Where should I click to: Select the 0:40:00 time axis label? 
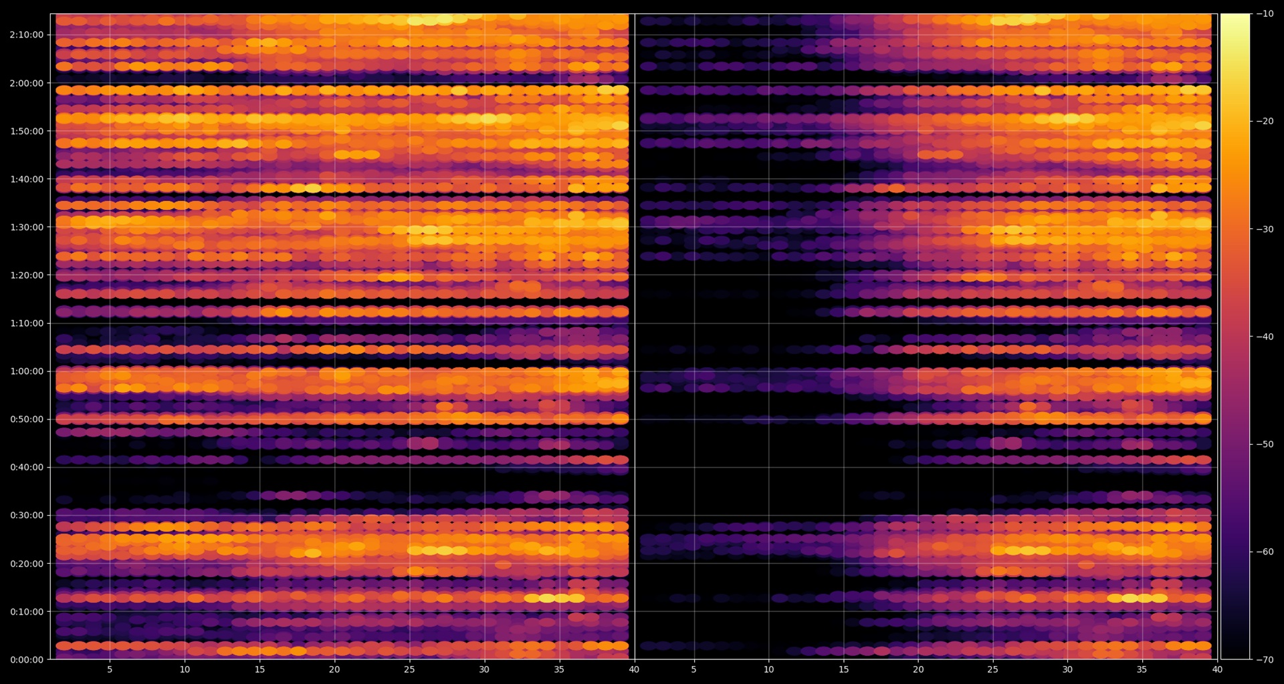coord(27,468)
